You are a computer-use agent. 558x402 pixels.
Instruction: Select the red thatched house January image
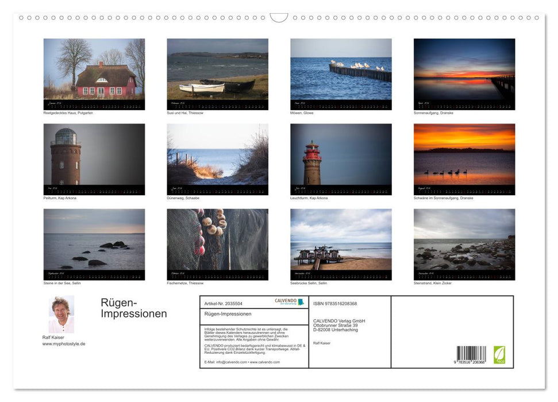94,74
